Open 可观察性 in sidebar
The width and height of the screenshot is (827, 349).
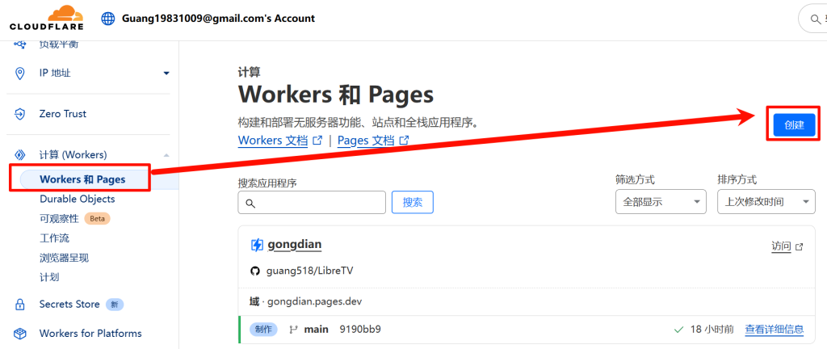click(59, 218)
